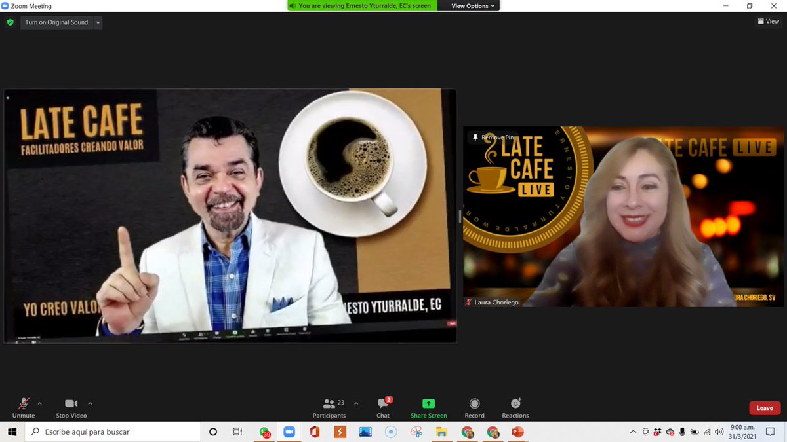Viewport: 787px width, 442px height.
Task: Open video options arrow beside Stop Video
Action: pyautogui.click(x=90, y=403)
